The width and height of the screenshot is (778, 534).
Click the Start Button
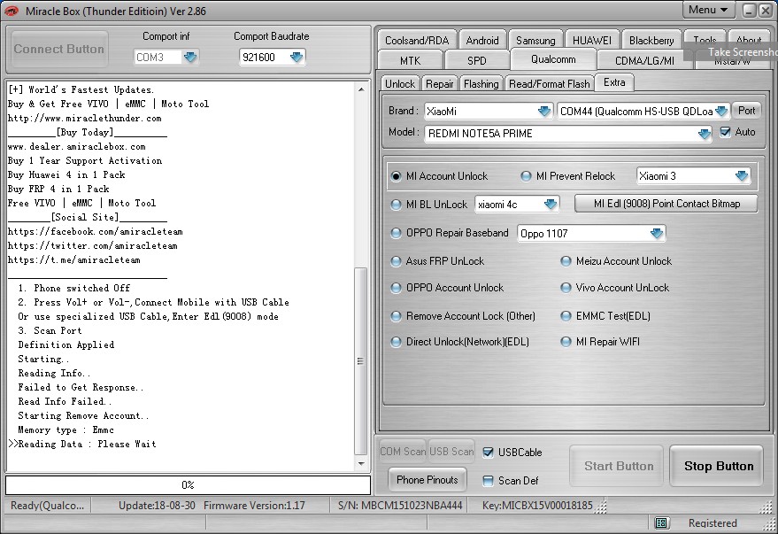point(618,466)
